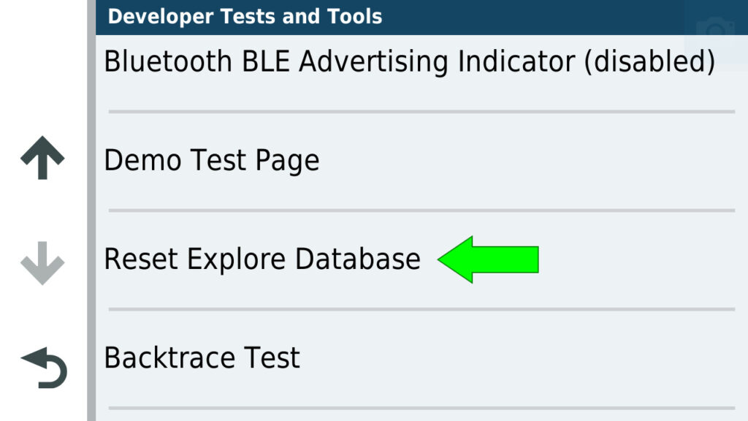
Task: Select Reset Explore Database
Action: (x=262, y=259)
